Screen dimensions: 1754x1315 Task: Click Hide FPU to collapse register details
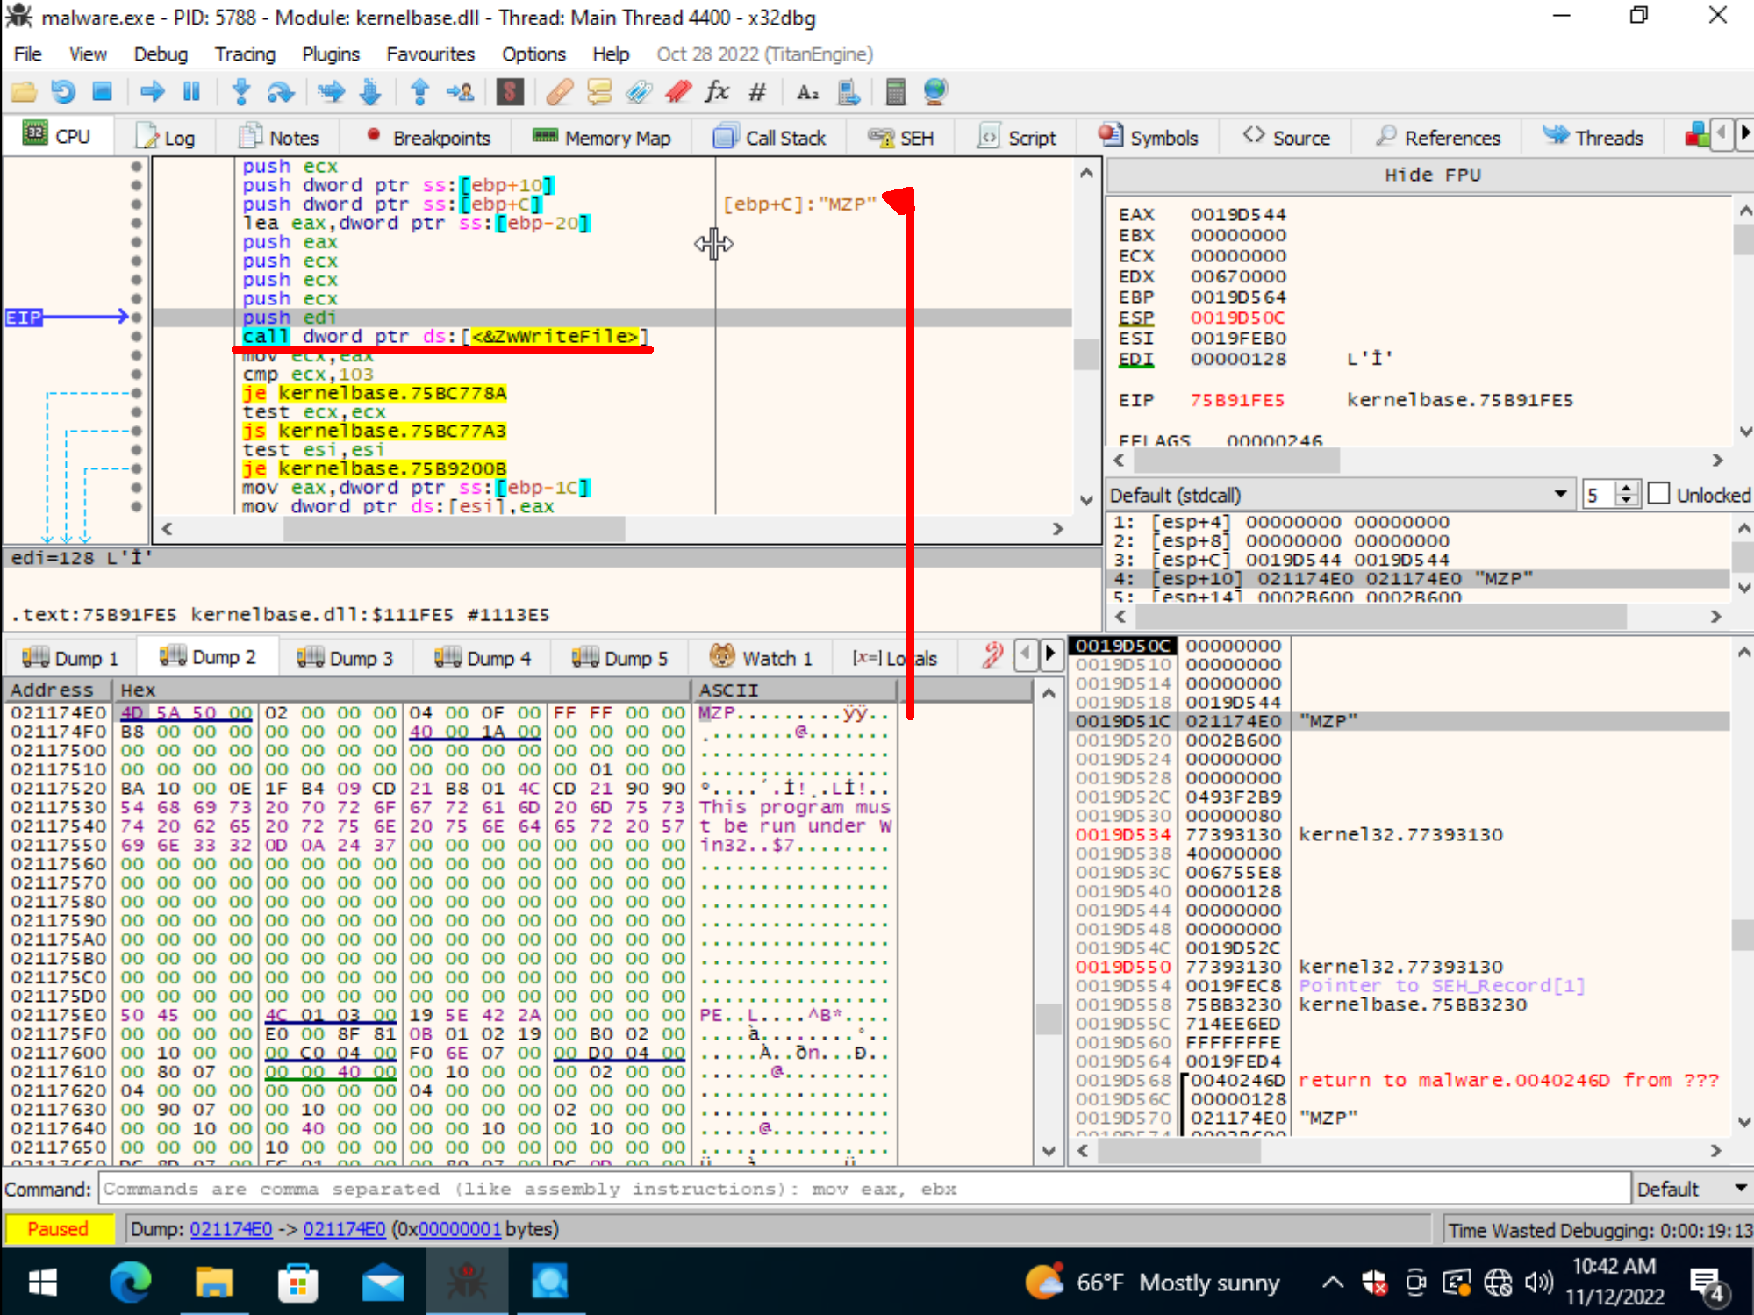tap(1432, 174)
